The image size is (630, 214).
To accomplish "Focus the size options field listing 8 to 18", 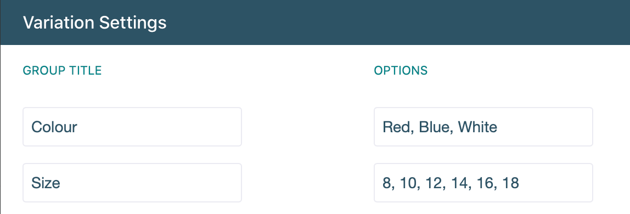I will pyautogui.click(x=483, y=183).
